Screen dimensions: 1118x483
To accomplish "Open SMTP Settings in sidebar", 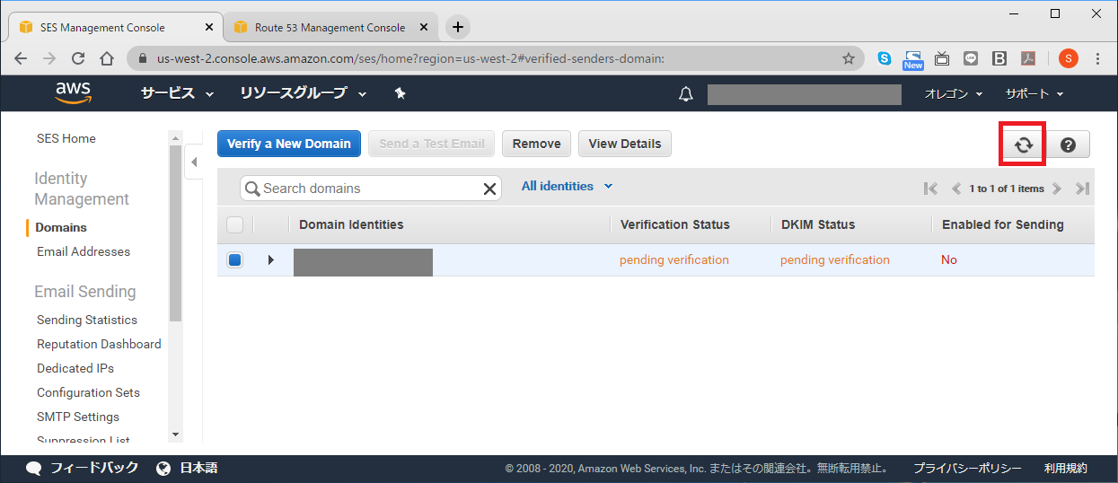I will (78, 417).
